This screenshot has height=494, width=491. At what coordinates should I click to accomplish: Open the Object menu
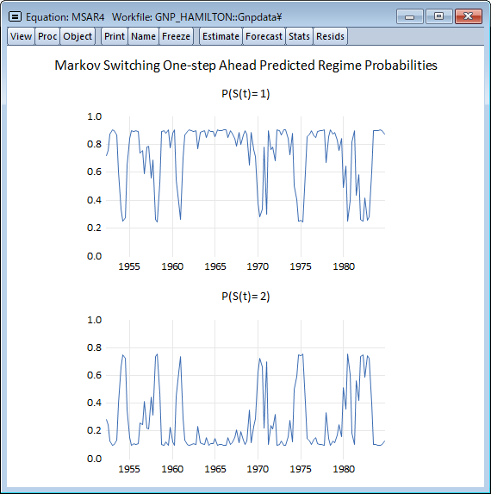(78, 36)
